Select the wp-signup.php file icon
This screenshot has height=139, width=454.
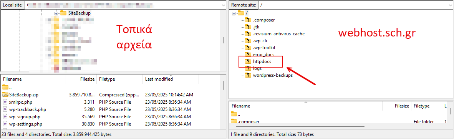[x=5, y=117]
